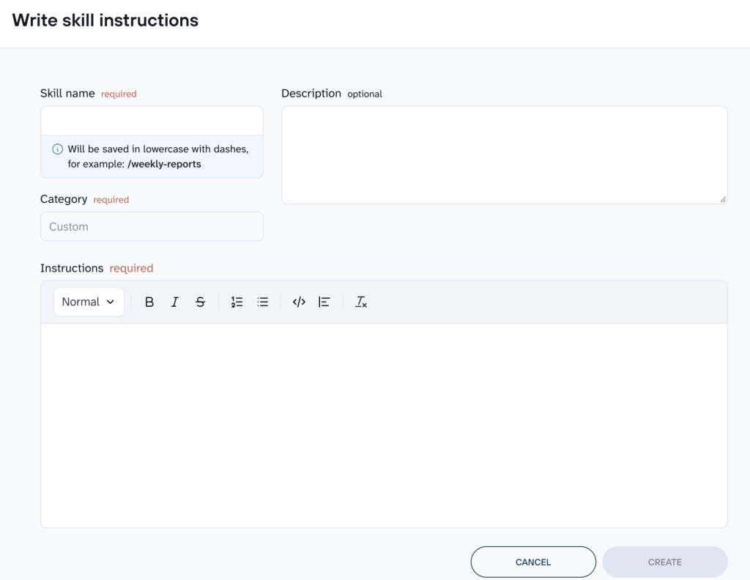Open the Normal text style dropdown
Viewport: 750px width, 580px height.
tap(89, 302)
